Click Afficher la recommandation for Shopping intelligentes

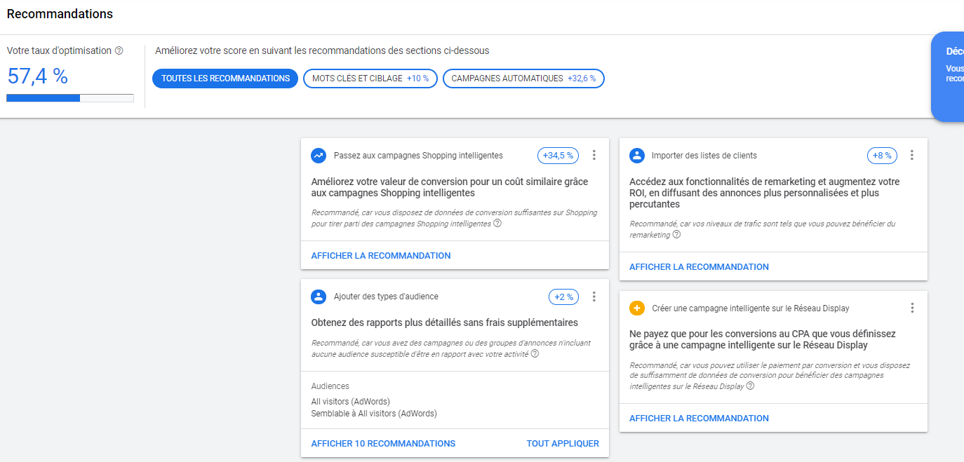tap(381, 256)
